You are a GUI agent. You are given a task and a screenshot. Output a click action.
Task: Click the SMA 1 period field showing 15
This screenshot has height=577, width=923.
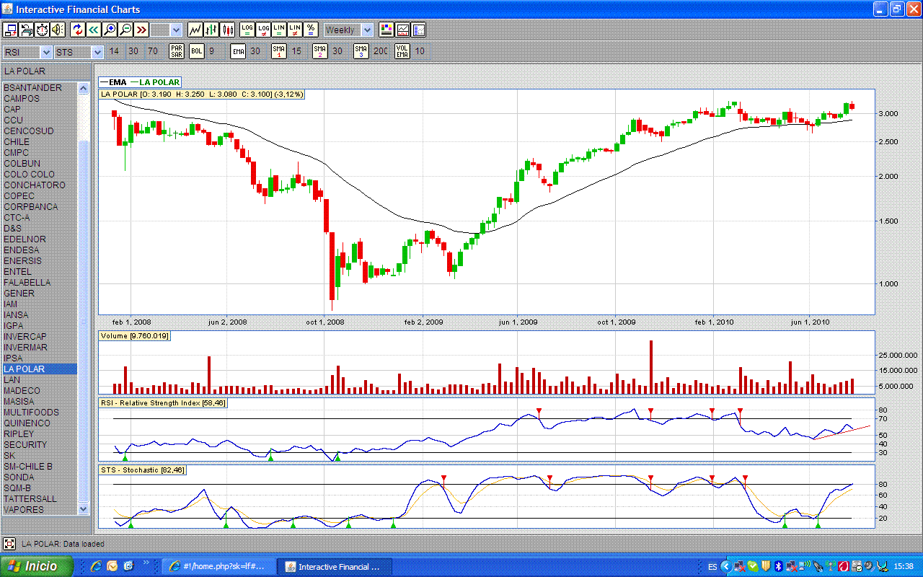pyautogui.click(x=296, y=51)
